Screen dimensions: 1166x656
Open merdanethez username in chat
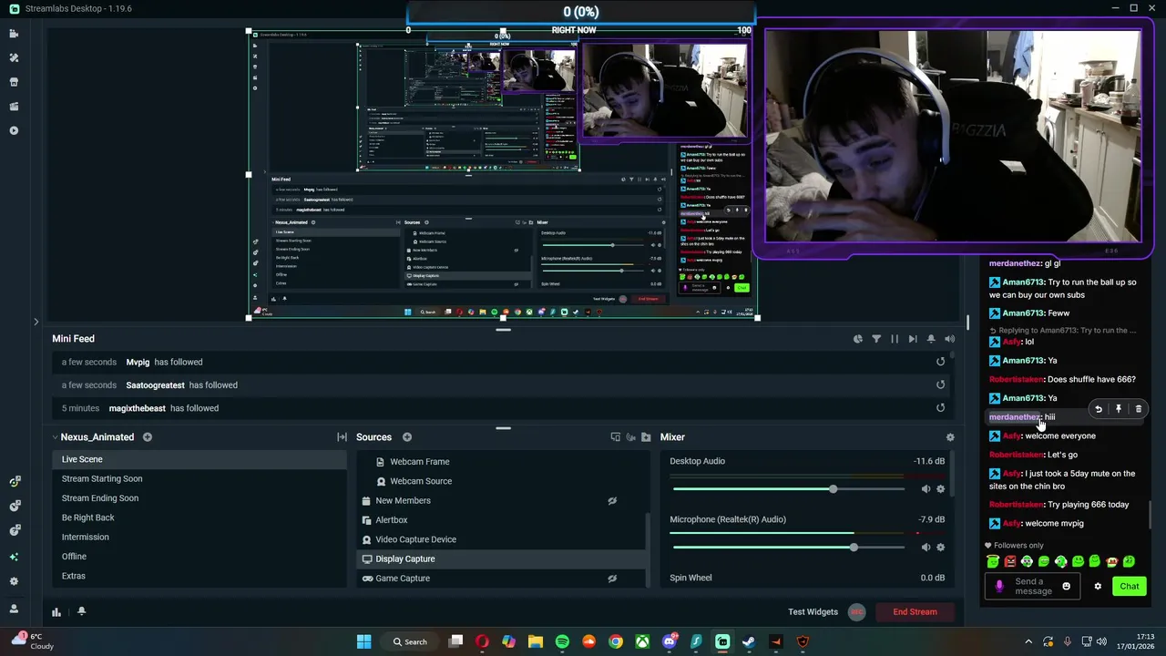coord(1015,417)
